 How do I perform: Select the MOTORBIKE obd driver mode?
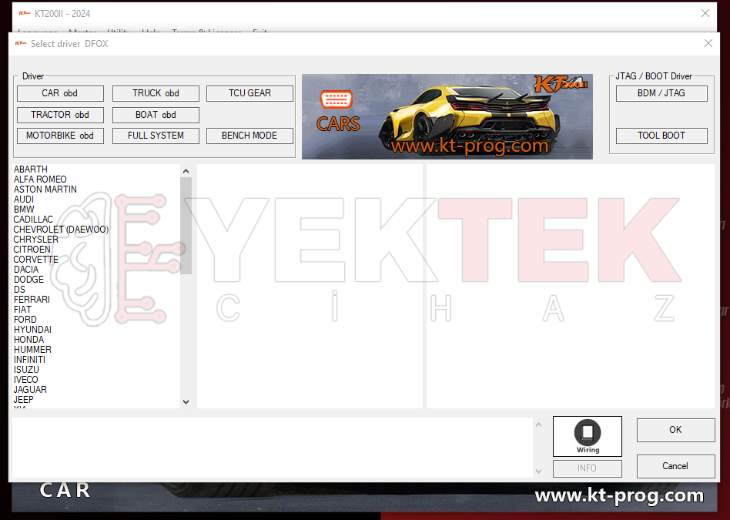[x=59, y=135]
